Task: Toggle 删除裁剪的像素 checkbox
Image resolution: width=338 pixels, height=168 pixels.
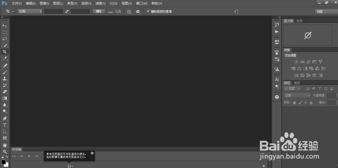Action: point(148,11)
